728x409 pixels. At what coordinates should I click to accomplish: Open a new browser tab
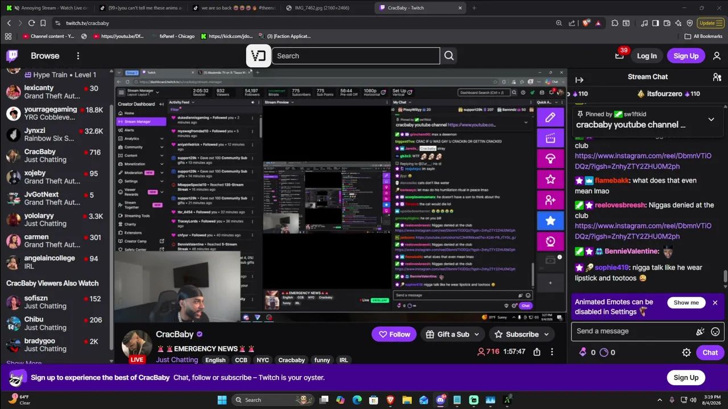[474, 8]
